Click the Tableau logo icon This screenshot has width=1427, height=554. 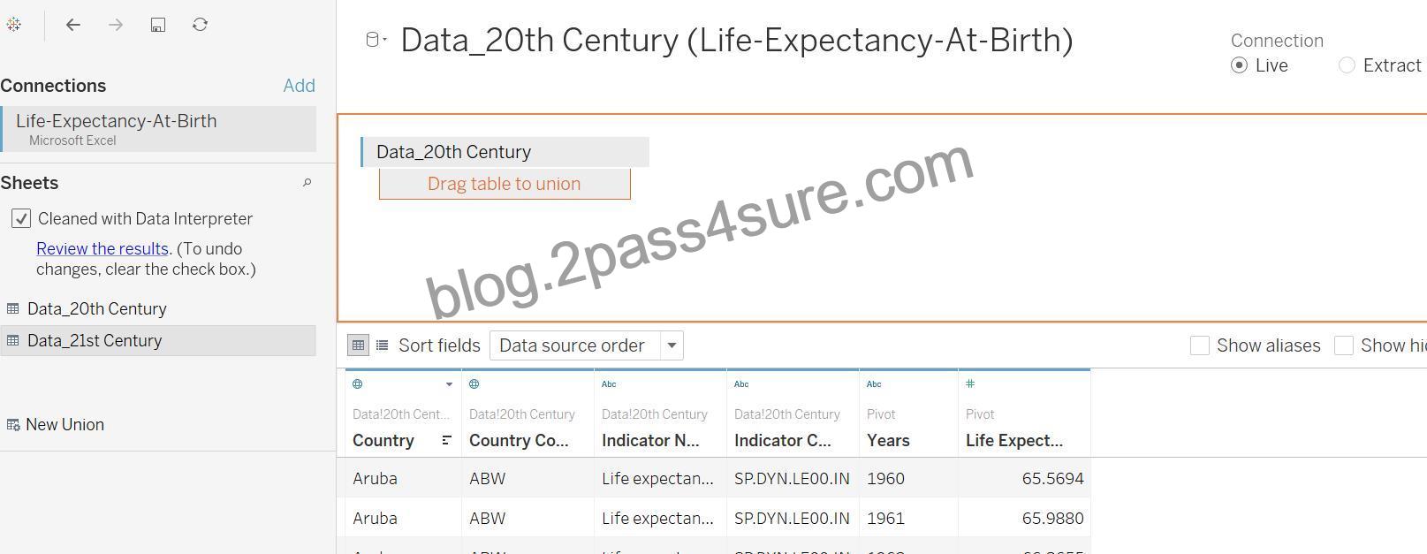[13, 25]
